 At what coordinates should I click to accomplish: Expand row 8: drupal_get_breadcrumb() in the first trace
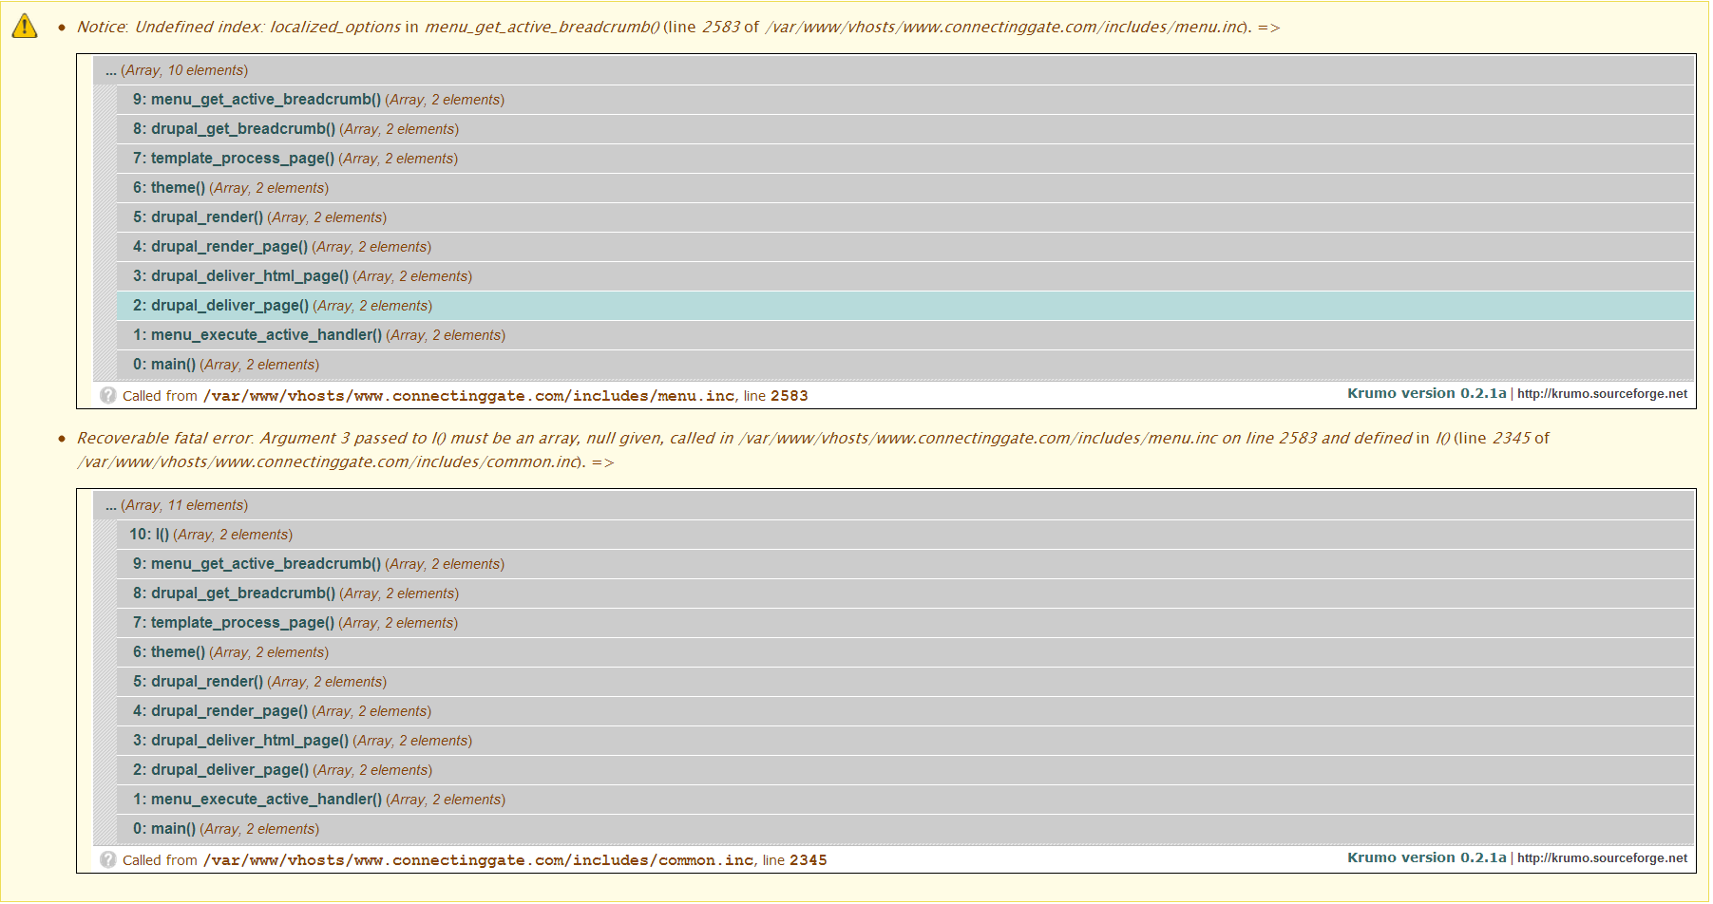(x=905, y=129)
